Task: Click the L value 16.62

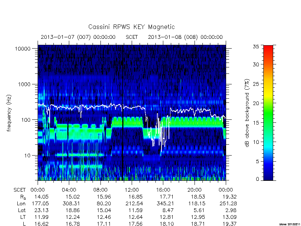Action: (x=41, y=224)
